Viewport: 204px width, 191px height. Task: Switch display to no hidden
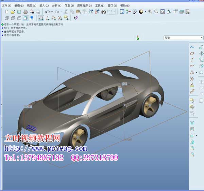click(x=19, y=18)
